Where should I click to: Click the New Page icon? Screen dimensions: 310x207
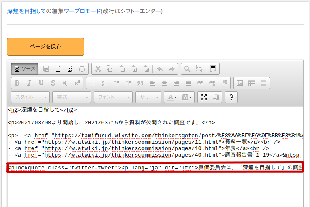[58, 69]
